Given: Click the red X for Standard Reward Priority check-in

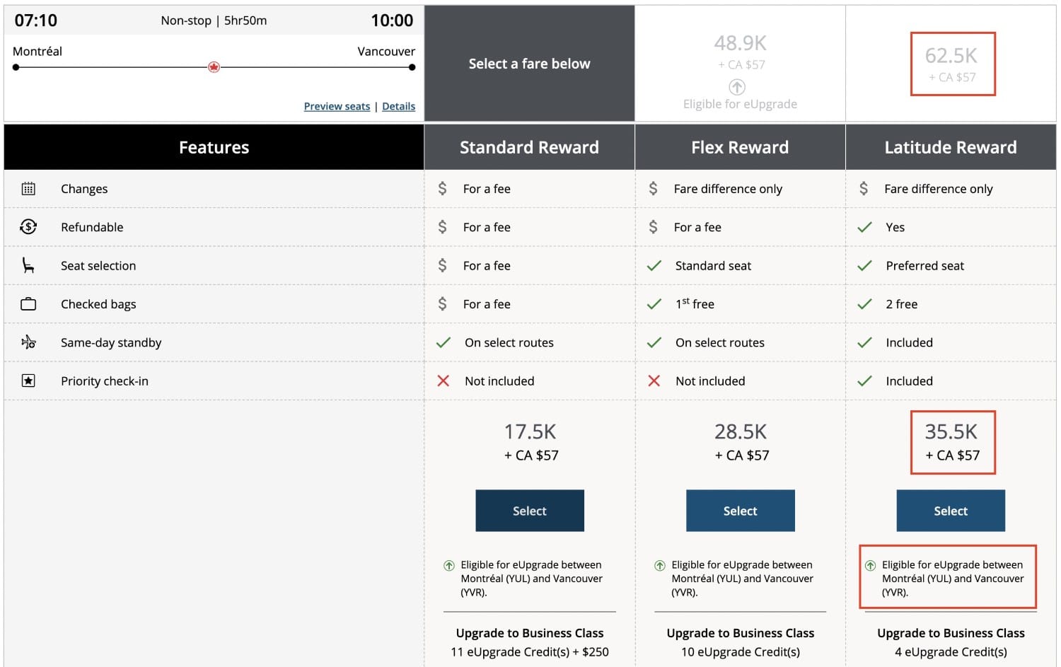Looking at the screenshot, I should [x=443, y=381].
